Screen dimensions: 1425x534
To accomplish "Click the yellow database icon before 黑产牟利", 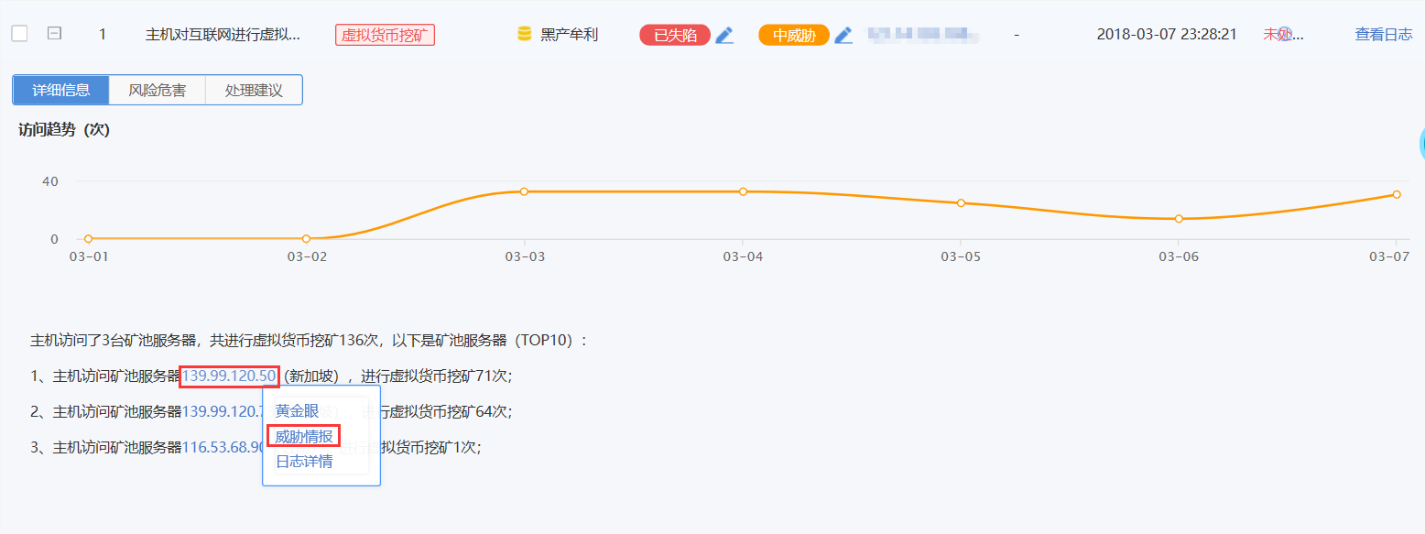I will [525, 35].
